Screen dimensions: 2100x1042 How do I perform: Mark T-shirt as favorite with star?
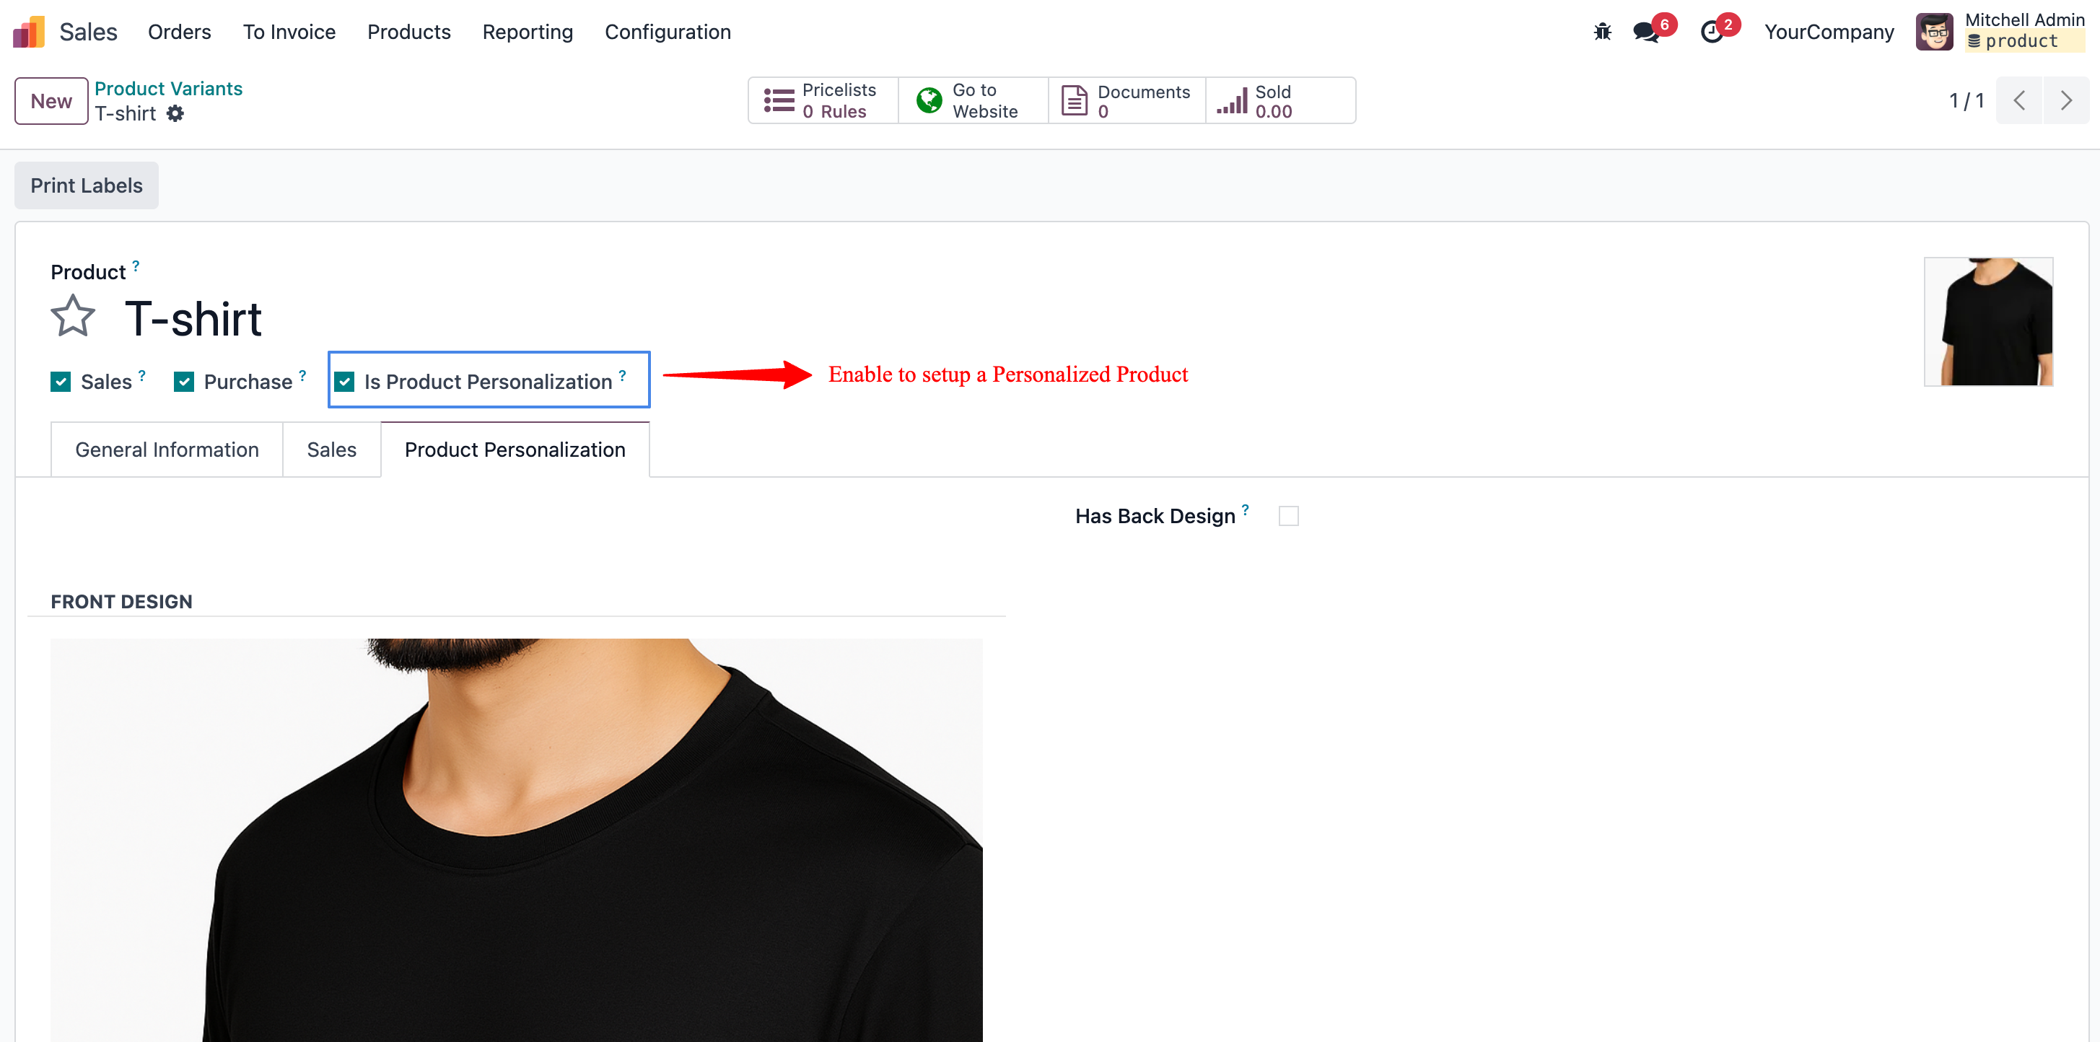[x=73, y=316]
